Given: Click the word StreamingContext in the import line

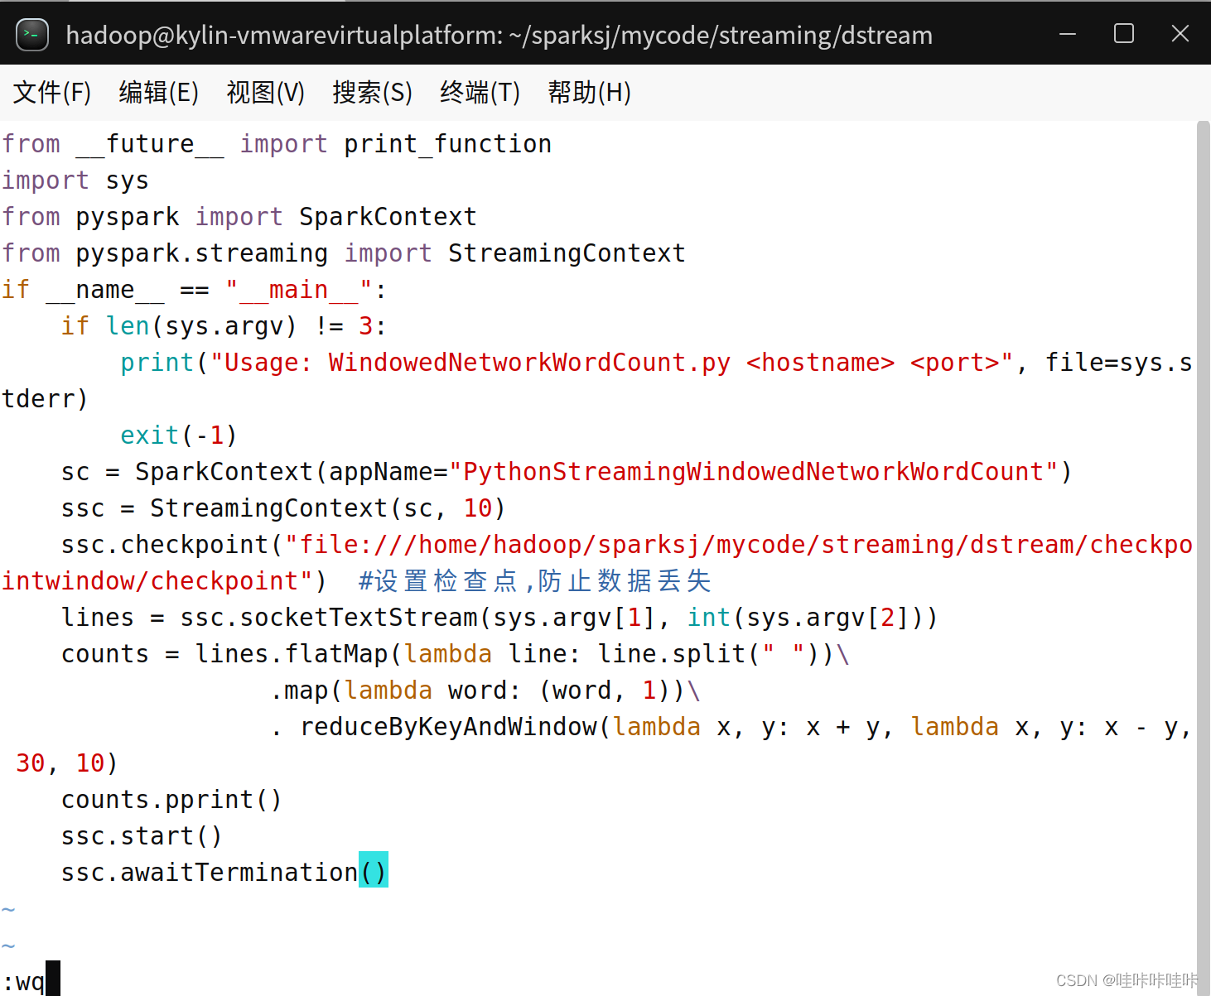Looking at the screenshot, I should (566, 253).
